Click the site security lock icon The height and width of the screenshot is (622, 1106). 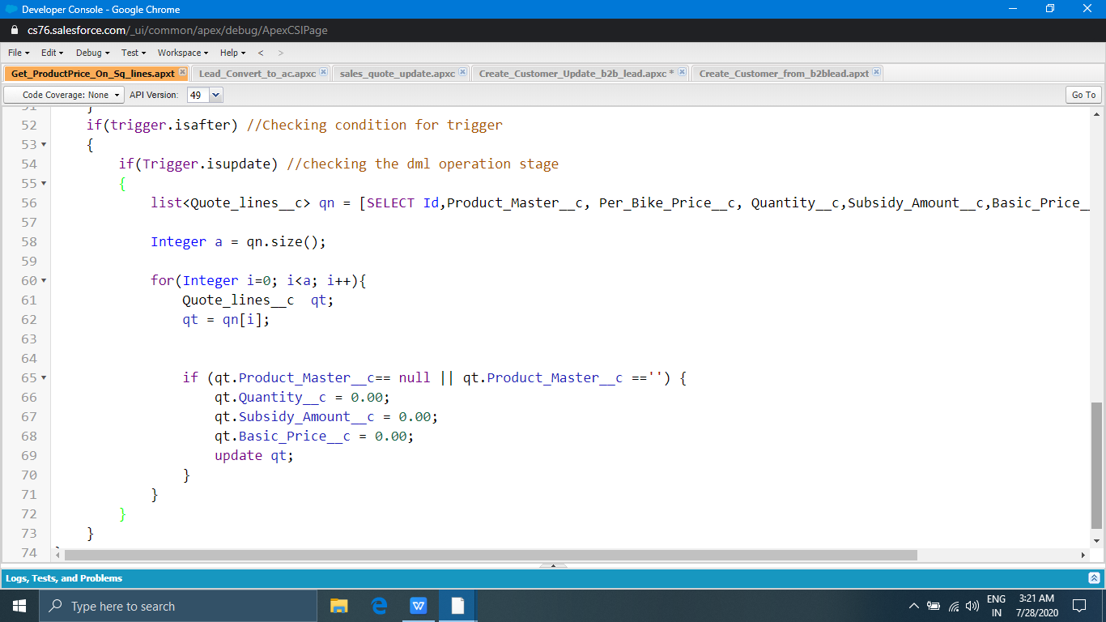pyautogui.click(x=14, y=30)
